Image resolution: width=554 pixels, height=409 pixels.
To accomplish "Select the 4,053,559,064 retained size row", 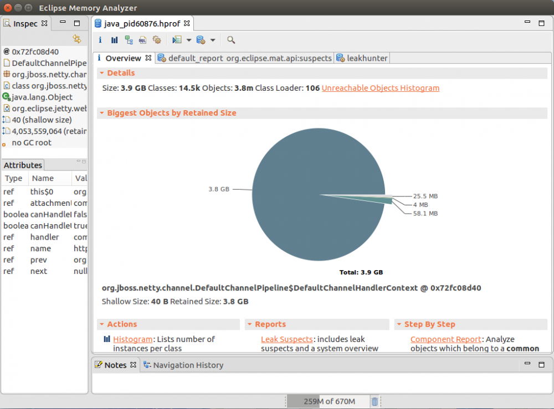I will pyautogui.click(x=44, y=131).
